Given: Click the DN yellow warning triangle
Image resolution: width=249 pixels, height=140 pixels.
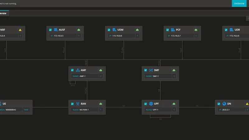Looking at the screenshot, I should (247, 104).
